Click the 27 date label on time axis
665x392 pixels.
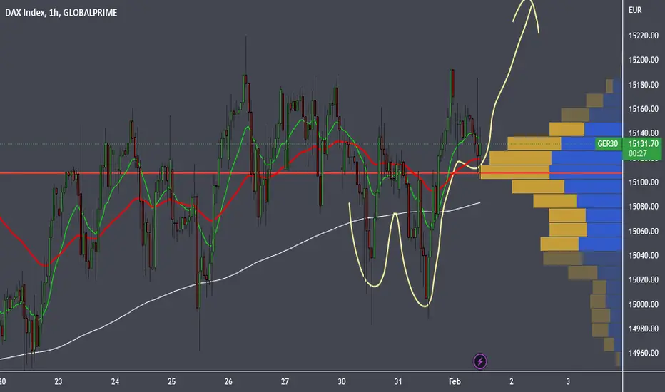(285, 381)
